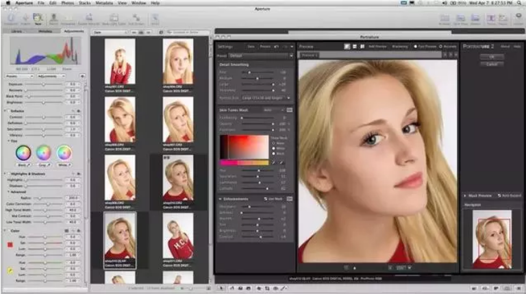Screen dimensions: 526x294
Task: Open adjustments gear action menu
Action: click(82, 76)
